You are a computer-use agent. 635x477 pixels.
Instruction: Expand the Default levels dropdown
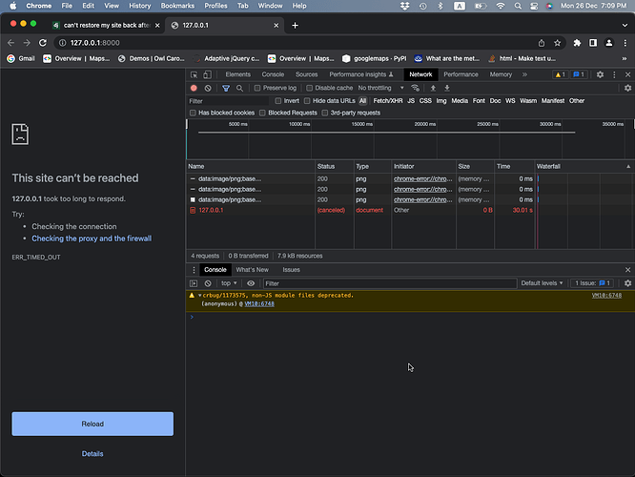click(543, 283)
